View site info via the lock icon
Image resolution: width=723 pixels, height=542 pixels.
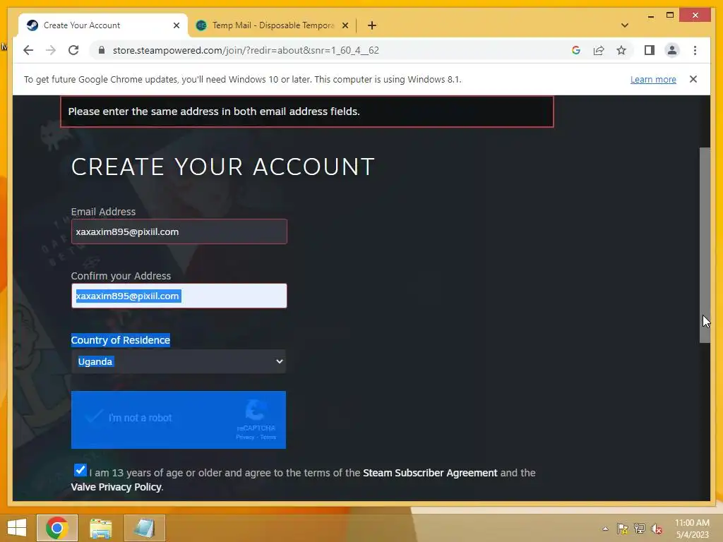(x=102, y=50)
